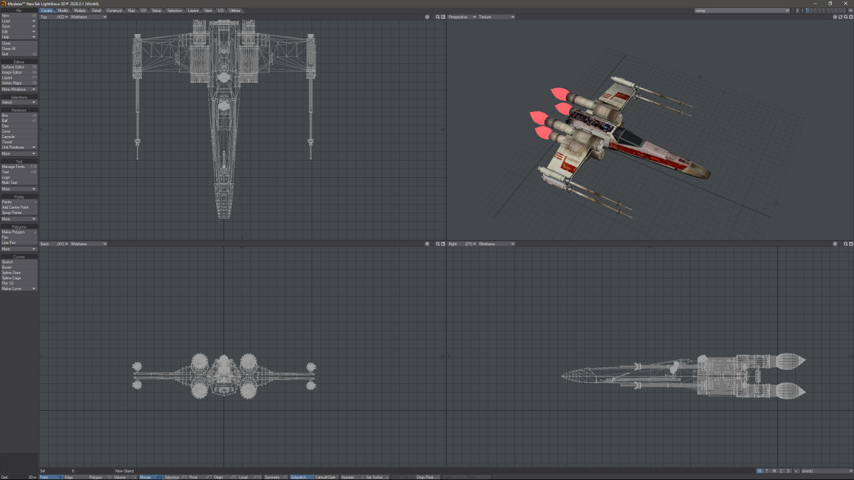Open the Utilities tab
Viewport: 854px width, 480px height.
click(235, 11)
